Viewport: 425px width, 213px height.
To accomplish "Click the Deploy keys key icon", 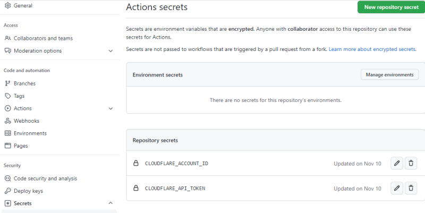I will 8,191.
